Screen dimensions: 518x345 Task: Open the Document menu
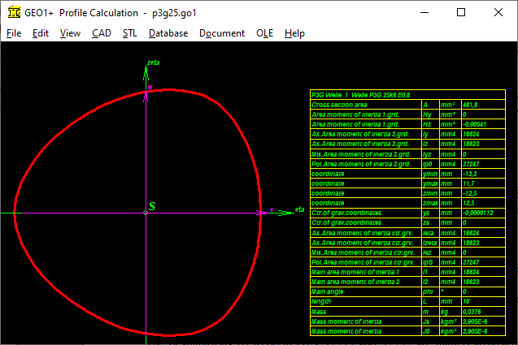[x=222, y=33]
